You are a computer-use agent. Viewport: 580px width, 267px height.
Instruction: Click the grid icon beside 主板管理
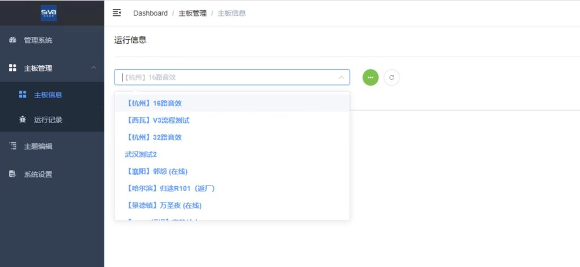(13, 68)
